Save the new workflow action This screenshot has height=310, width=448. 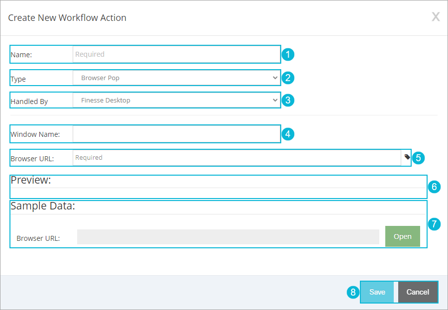tap(377, 292)
